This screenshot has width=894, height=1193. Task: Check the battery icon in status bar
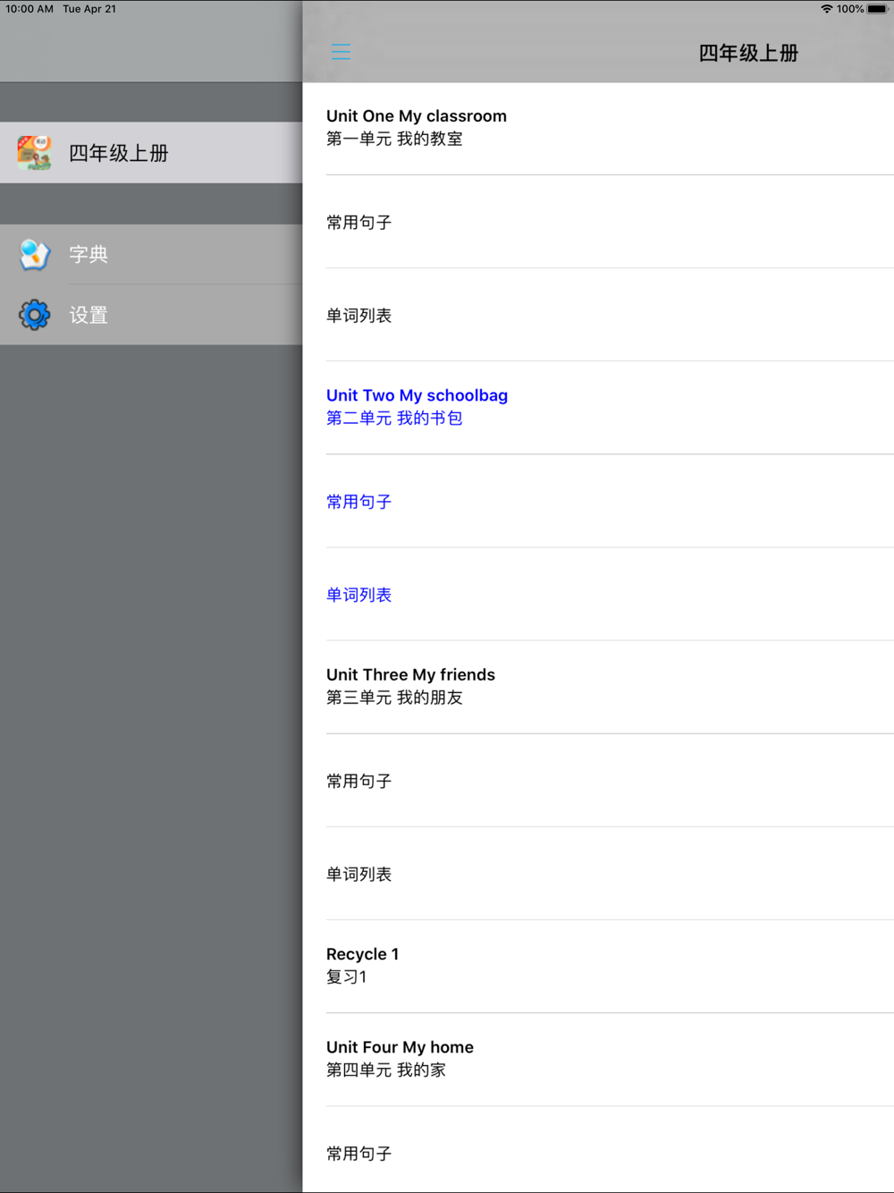(877, 9)
